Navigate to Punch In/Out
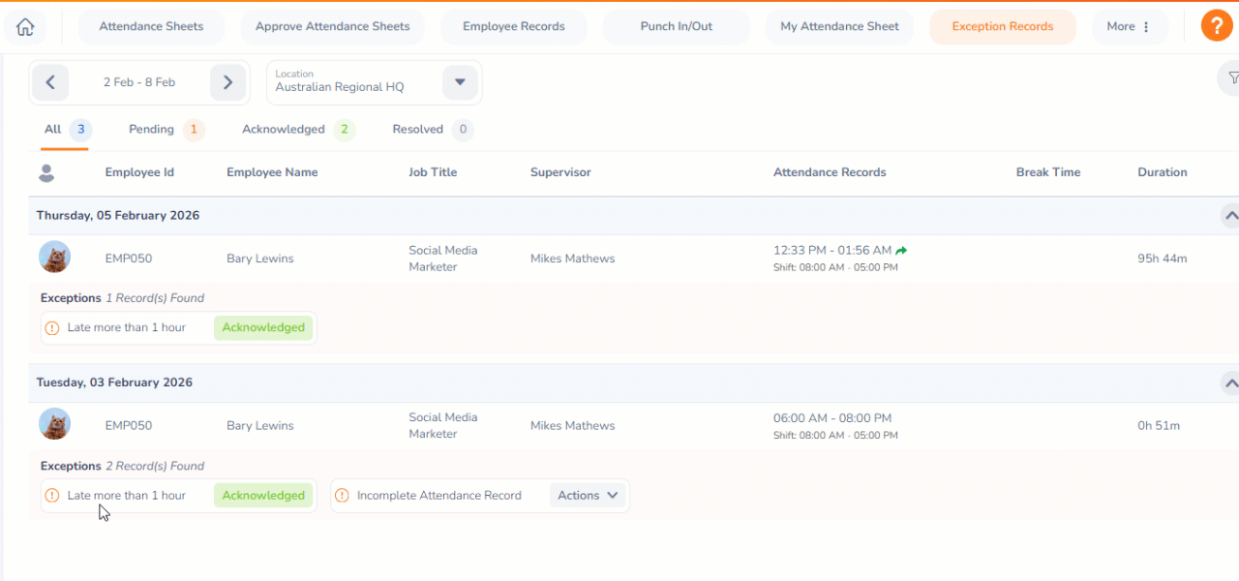This screenshot has width=1239, height=581. (676, 27)
